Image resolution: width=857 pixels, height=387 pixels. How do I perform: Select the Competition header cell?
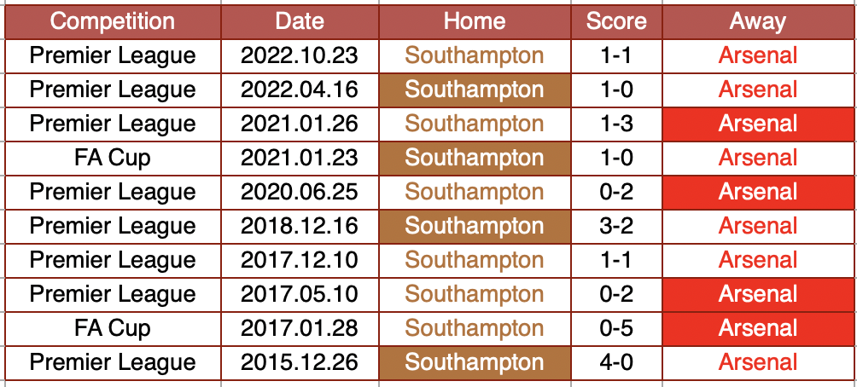click(x=113, y=22)
